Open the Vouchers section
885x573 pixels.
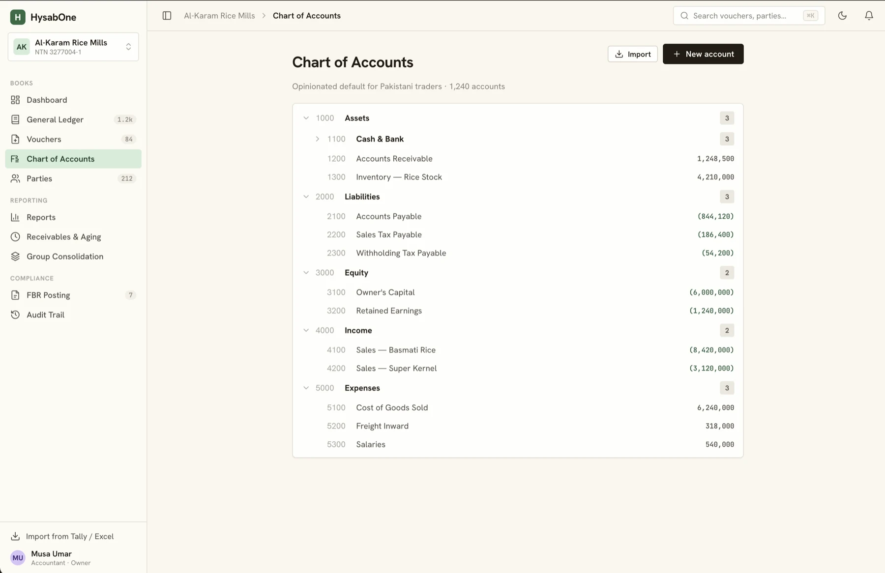click(x=73, y=139)
